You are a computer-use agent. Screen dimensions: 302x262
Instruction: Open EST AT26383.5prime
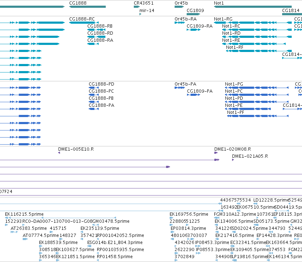tap(29, 228)
